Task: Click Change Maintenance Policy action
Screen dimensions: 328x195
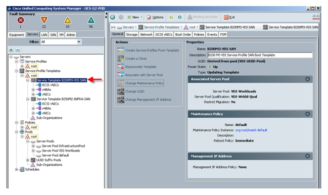Action: click(x=140, y=83)
